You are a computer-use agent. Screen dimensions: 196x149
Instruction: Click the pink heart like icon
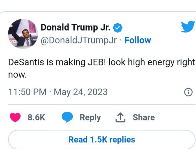pos(15,117)
